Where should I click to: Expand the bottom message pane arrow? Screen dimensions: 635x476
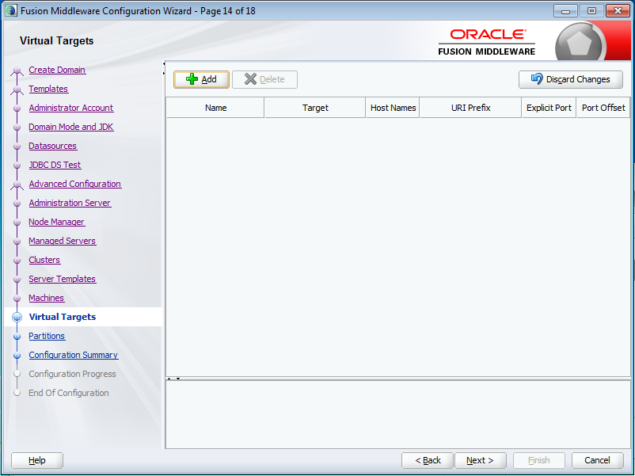[169, 379]
